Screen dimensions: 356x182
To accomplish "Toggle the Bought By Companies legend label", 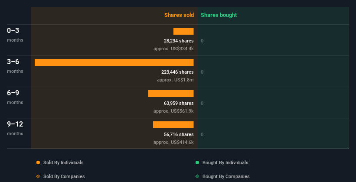I will (226, 176).
